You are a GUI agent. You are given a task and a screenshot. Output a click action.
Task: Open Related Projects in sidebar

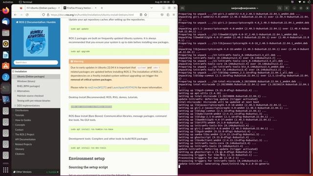point(23,144)
